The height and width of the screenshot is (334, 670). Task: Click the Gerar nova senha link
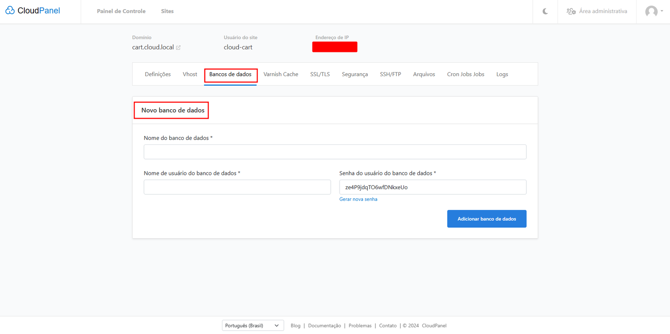coord(358,199)
